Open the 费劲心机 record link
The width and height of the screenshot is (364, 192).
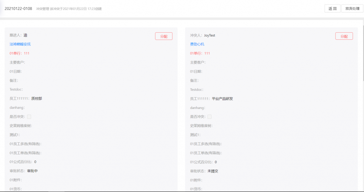(197, 44)
